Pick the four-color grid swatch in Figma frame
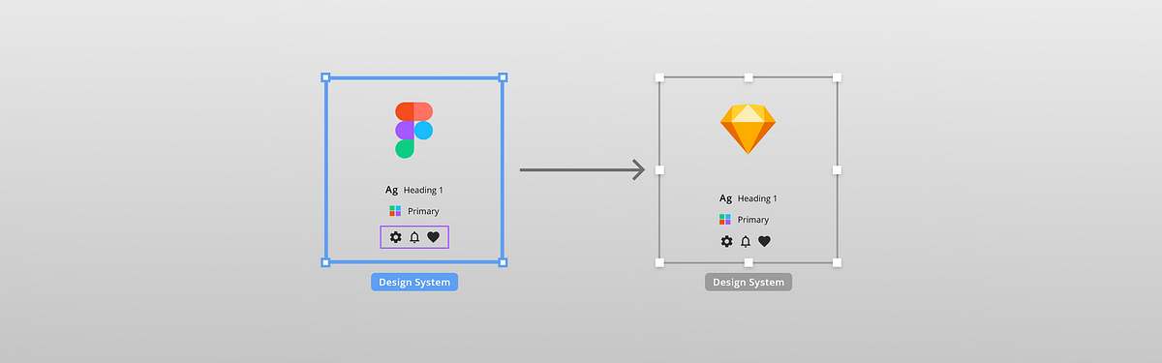Image resolution: width=1162 pixels, height=363 pixels. [x=394, y=211]
